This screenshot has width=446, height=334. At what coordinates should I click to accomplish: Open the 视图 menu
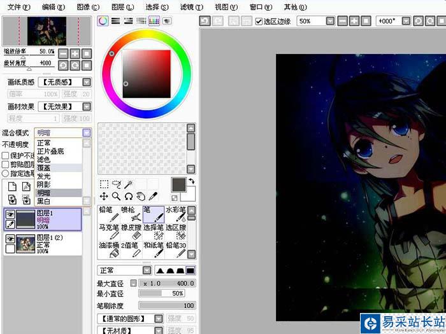[x=226, y=7]
